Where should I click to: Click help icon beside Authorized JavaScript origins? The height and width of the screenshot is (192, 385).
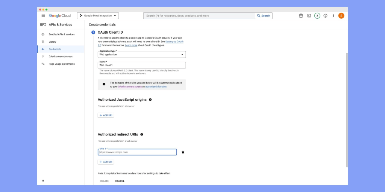pos(150,100)
